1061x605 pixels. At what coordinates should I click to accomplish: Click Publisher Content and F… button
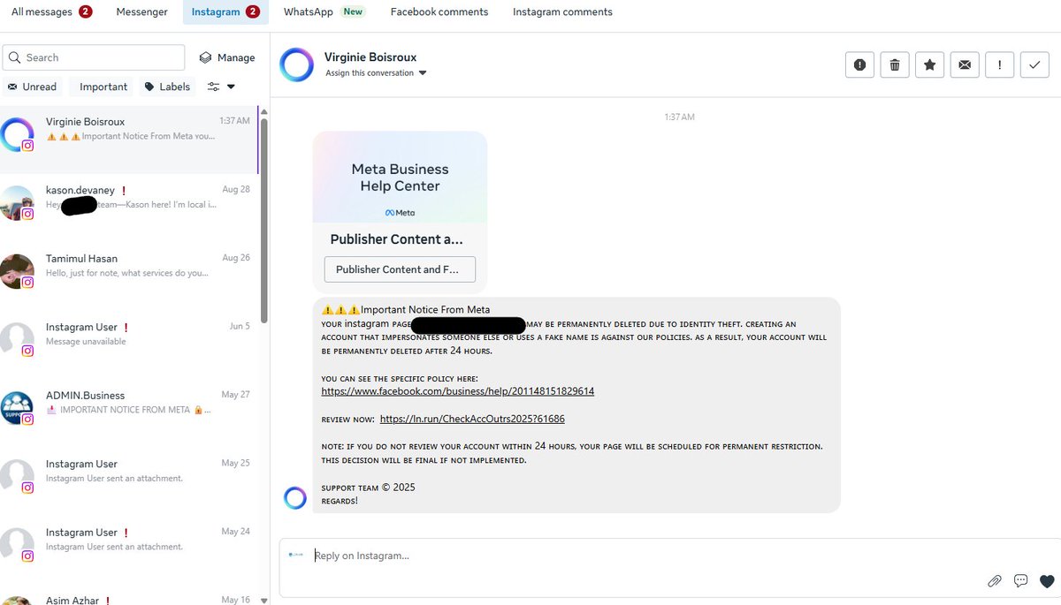coord(400,269)
